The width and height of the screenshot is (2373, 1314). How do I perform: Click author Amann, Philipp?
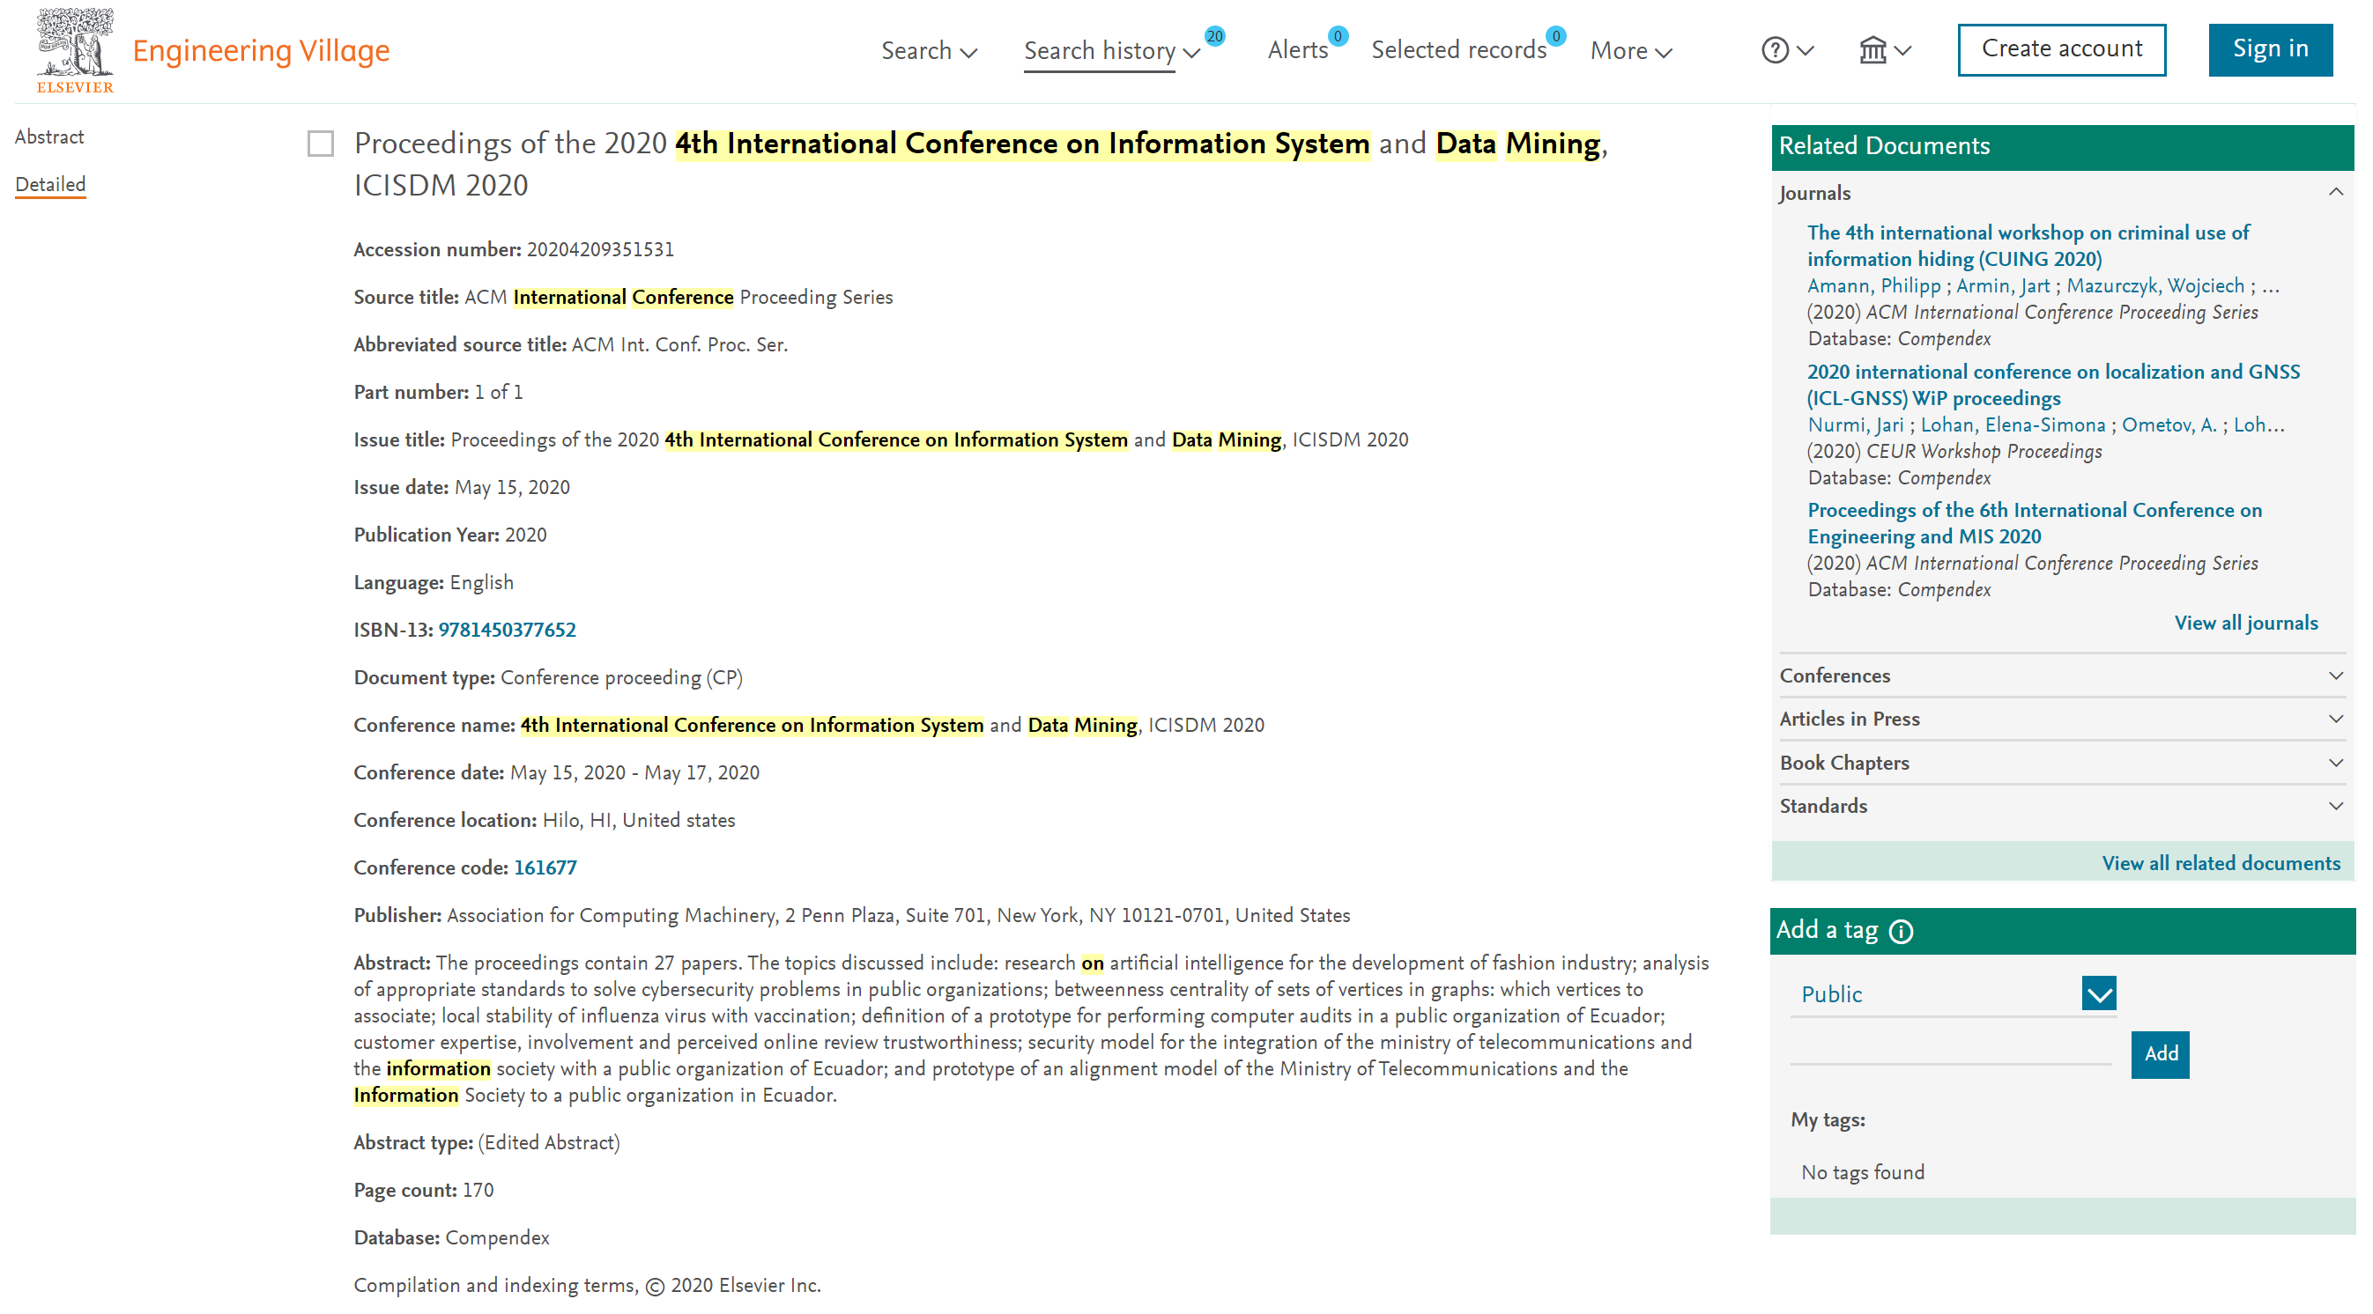click(x=1873, y=286)
